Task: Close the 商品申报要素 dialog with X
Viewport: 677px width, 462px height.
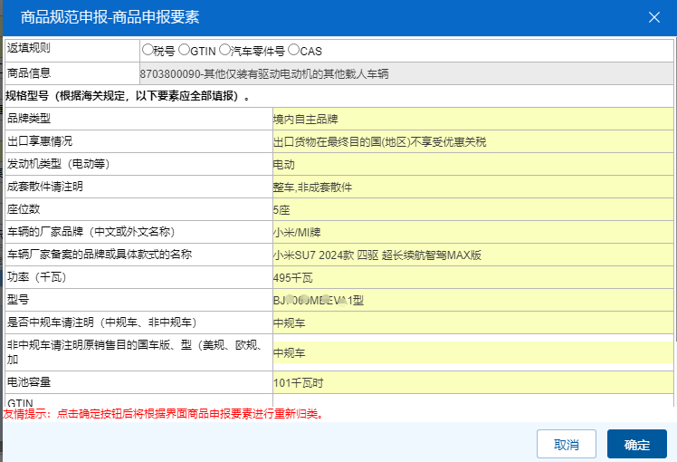Action: pyautogui.click(x=654, y=17)
